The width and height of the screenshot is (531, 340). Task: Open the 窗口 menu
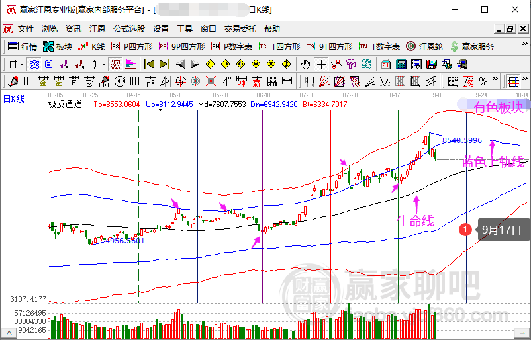209,28
